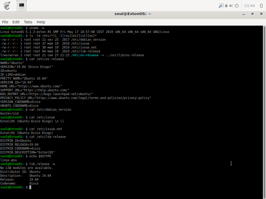Click the 'linux-gnu' output line

(9, 160)
